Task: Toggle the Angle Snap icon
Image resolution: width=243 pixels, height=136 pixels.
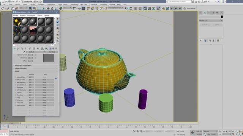Action: (93, 8)
